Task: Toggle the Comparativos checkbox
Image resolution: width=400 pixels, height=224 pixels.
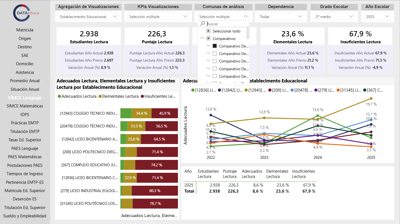Action: point(208,39)
